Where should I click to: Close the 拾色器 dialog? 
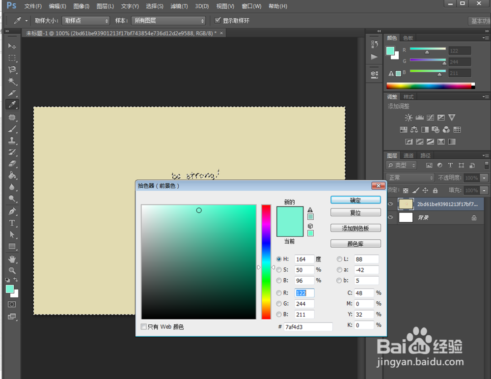[378, 186]
